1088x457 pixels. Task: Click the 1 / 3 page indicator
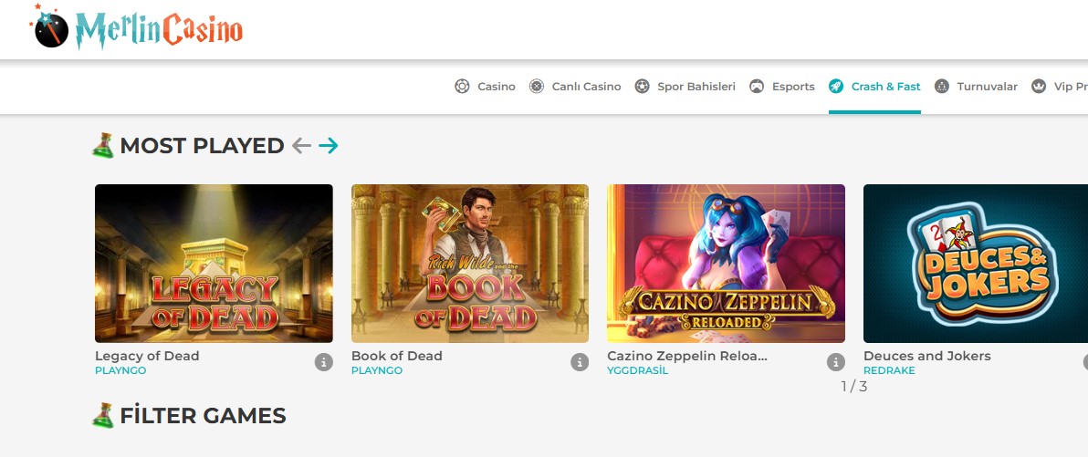854,386
